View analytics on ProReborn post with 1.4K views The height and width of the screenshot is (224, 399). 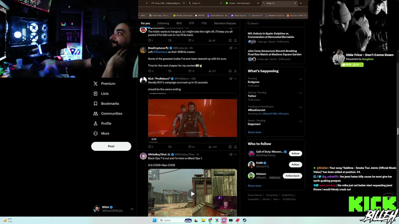pyautogui.click(x=212, y=147)
